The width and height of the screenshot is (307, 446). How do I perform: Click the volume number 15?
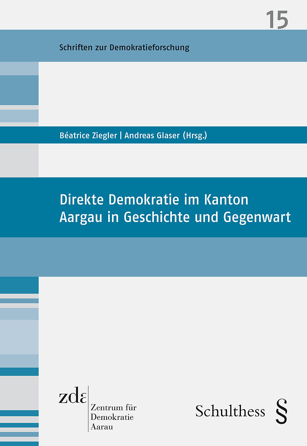(x=277, y=20)
